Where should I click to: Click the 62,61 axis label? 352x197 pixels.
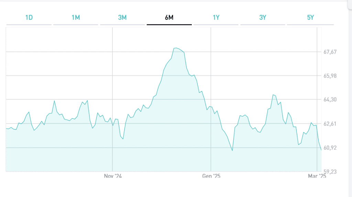(x=330, y=124)
